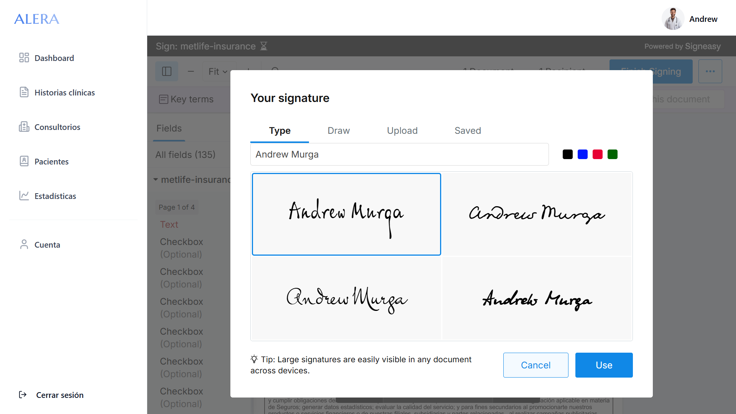This screenshot has width=736, height=414.
Task: Click the zoom out minus icon
Action: pyautogui.click(x=191, y=71)
